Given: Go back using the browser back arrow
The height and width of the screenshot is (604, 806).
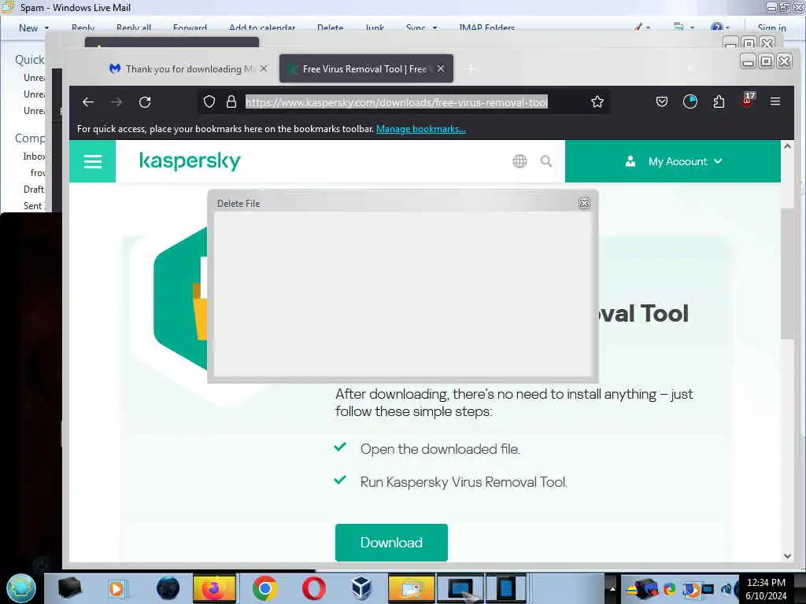Looking at the screenshot, I should coord(88,101).
